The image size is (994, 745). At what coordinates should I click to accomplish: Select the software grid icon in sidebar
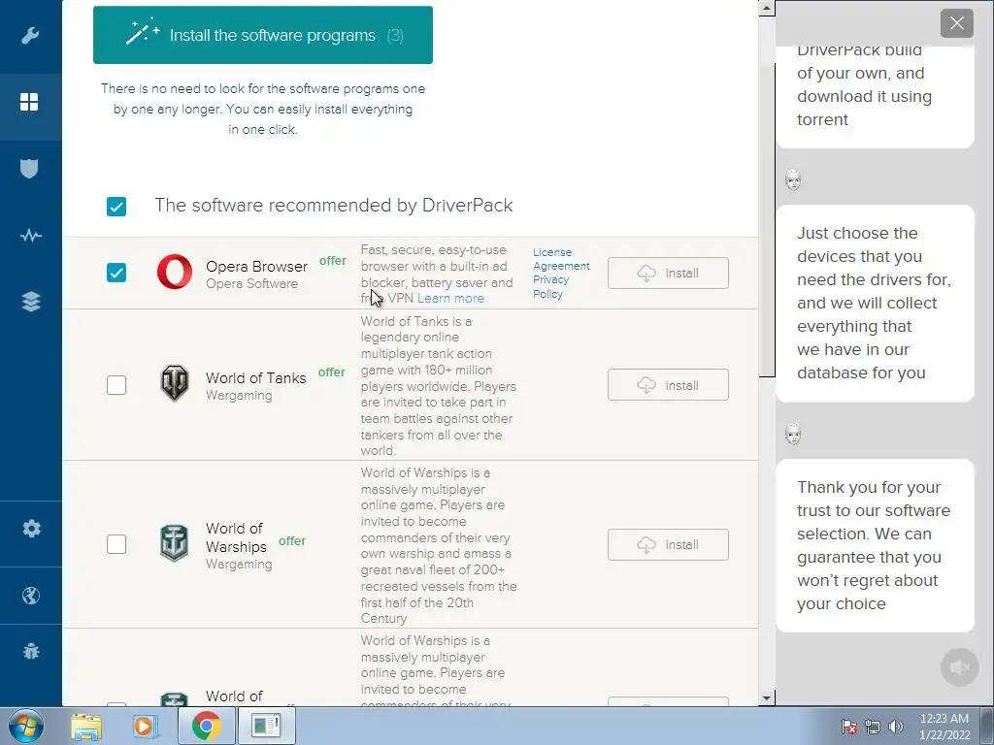[29, 102]
